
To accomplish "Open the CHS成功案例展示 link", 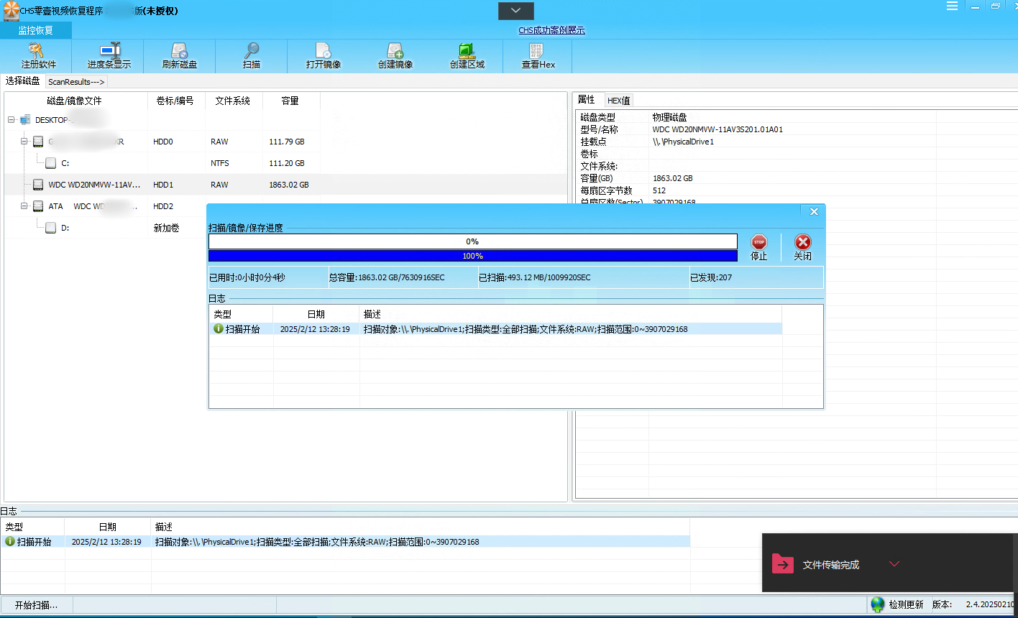I will click(x=551, y=30).
